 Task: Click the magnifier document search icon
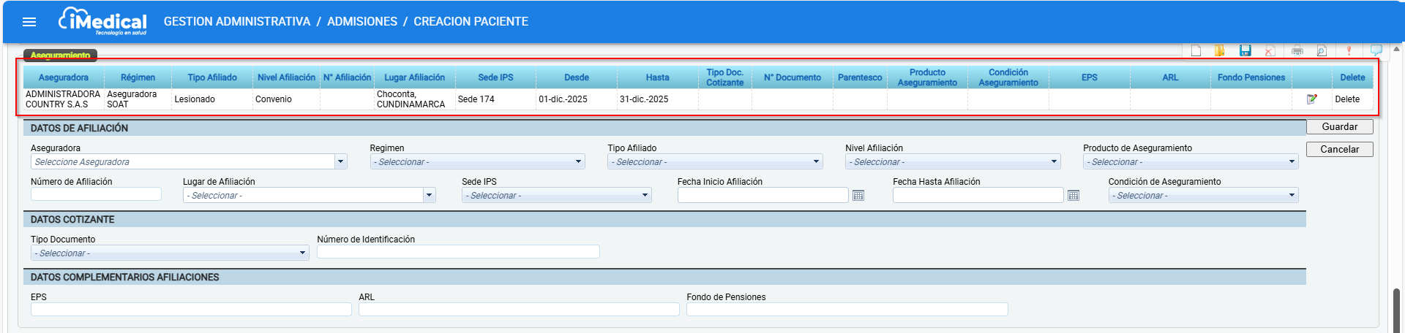click(1322, 50)
